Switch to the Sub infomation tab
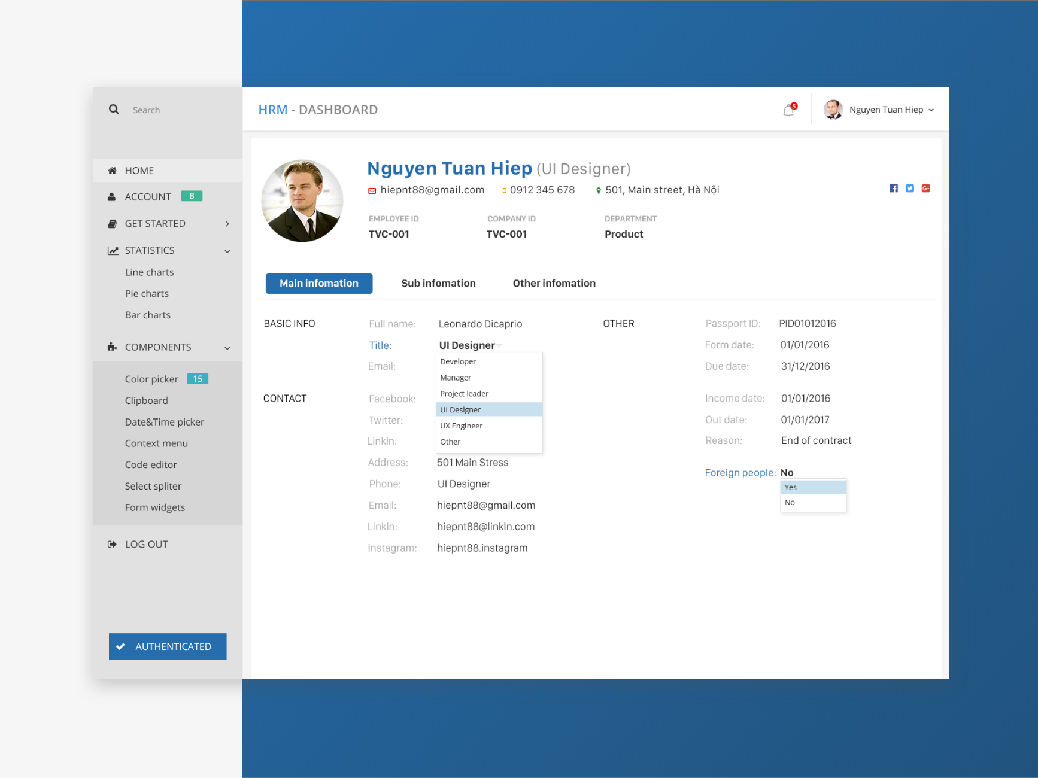 pyautogui.click(x=438, y=283)
